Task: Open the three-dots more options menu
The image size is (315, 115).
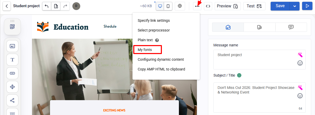Action: 197,6
